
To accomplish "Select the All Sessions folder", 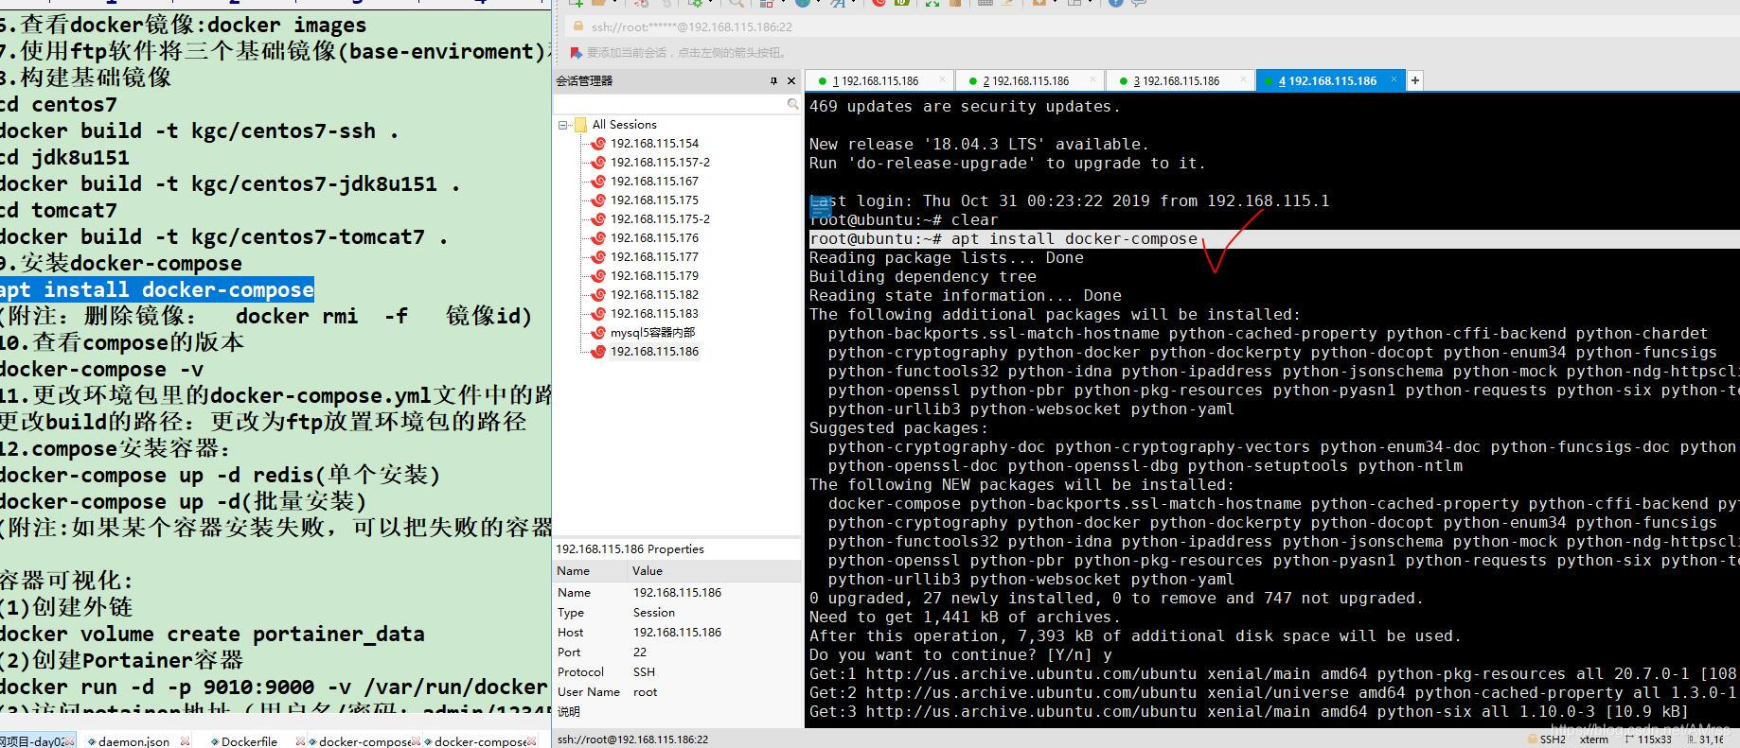I will (x=624, y=125).
